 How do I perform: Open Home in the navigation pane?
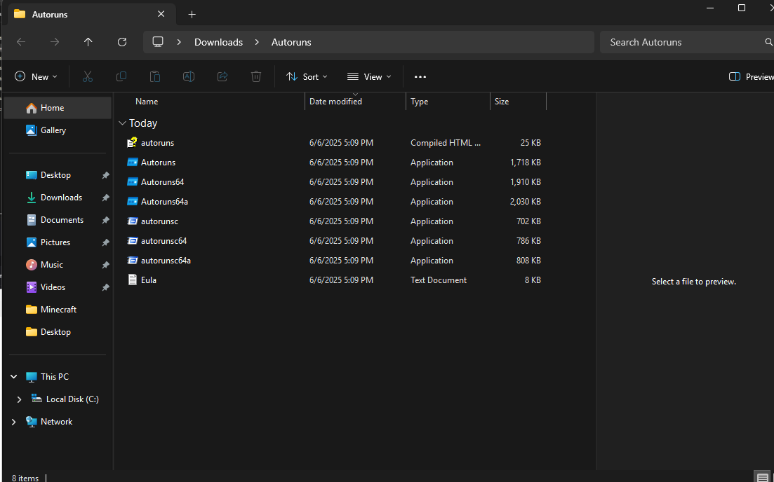pyautogui.click(x=58, y=107)
